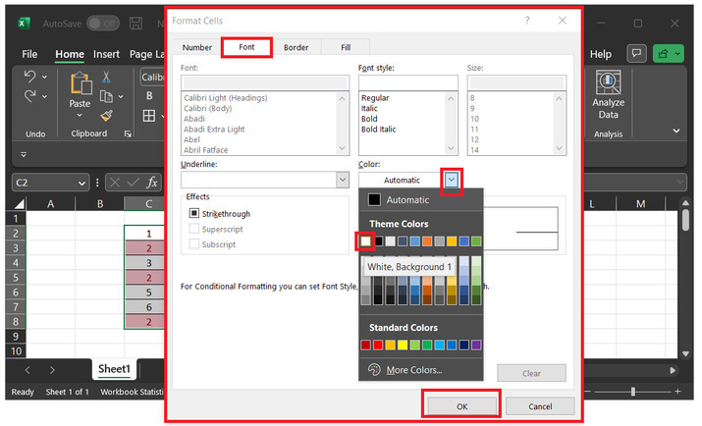Click the Color dropdown arrow
The height and width of the screenshot is (426, 702).
[x=452, y=181]
